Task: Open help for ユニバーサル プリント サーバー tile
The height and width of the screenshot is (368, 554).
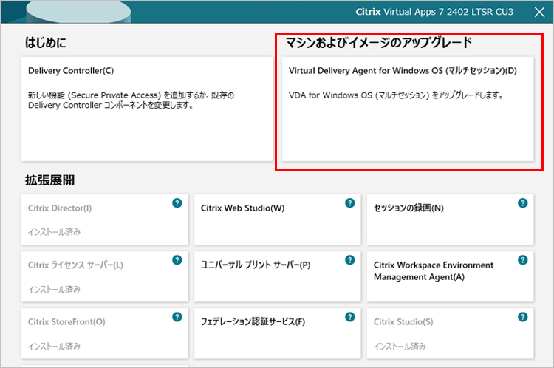Action: pyautogui.click(x=350, y=260)
